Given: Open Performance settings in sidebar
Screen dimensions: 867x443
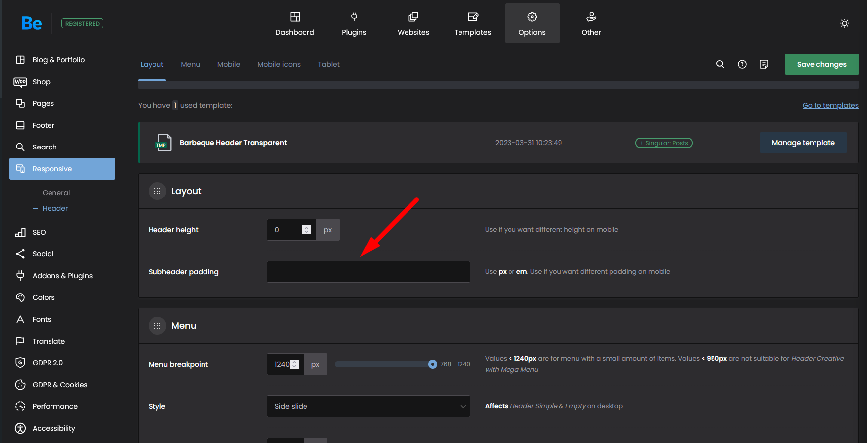Looking at the screenshot, I should point(62,406).
